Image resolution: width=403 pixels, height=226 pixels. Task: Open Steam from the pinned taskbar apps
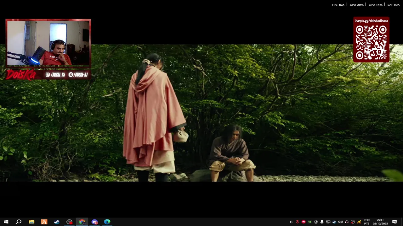57,222
